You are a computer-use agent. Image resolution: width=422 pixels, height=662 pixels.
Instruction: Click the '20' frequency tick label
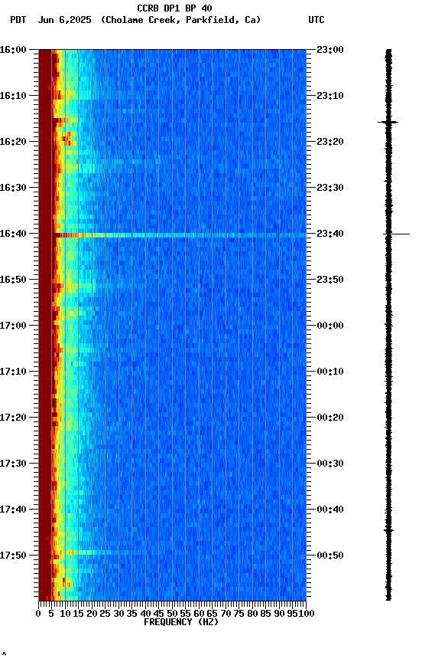92,614
